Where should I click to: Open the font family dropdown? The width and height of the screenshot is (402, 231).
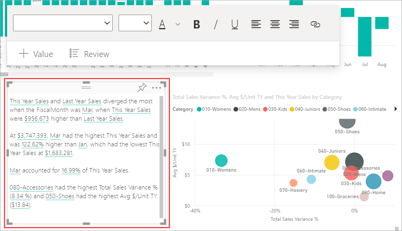[x=62, y=23]
